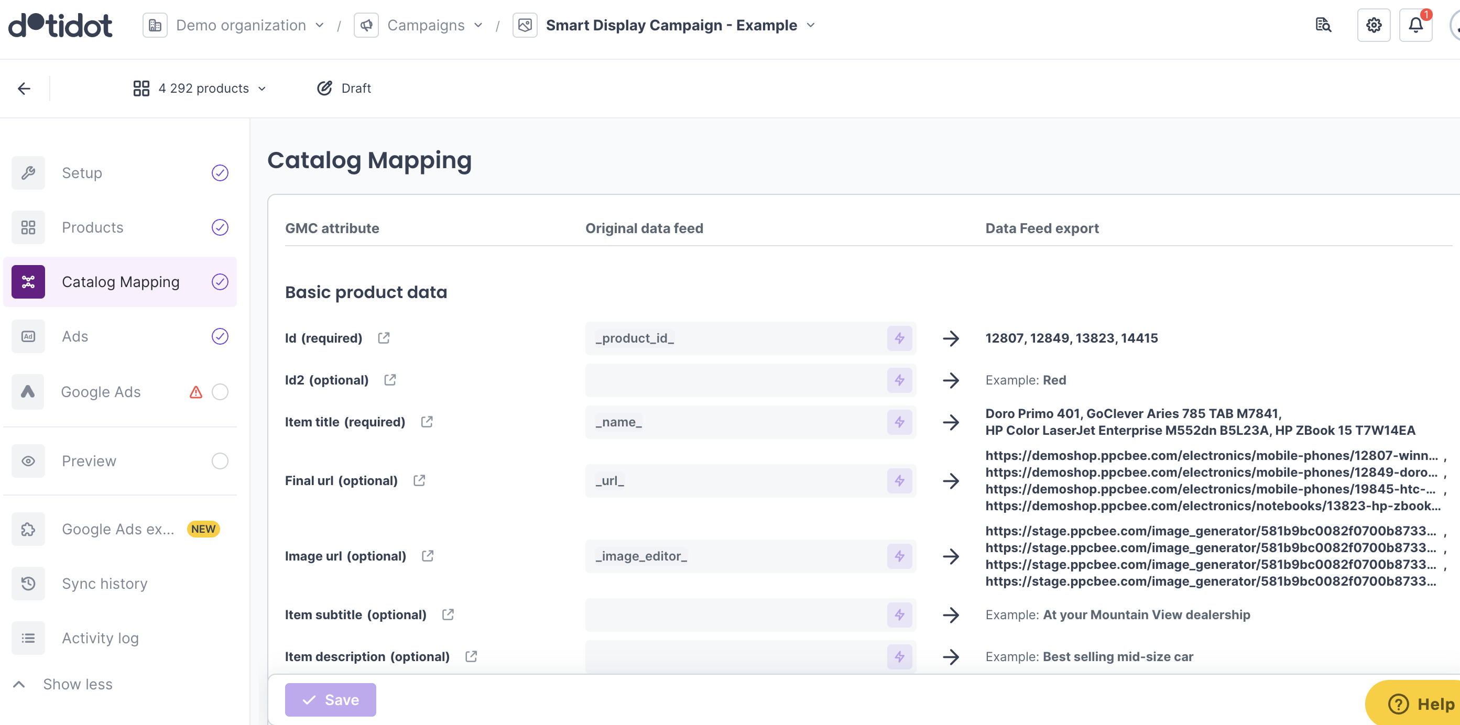Click the dotidot logo
This screenshot has width=1460, height=725.
(x=60, y=25)
